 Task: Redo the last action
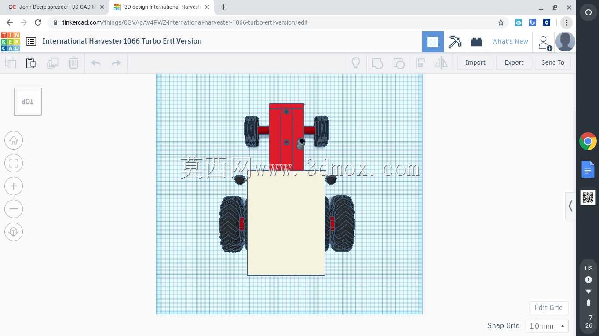(x=116, y=63)
